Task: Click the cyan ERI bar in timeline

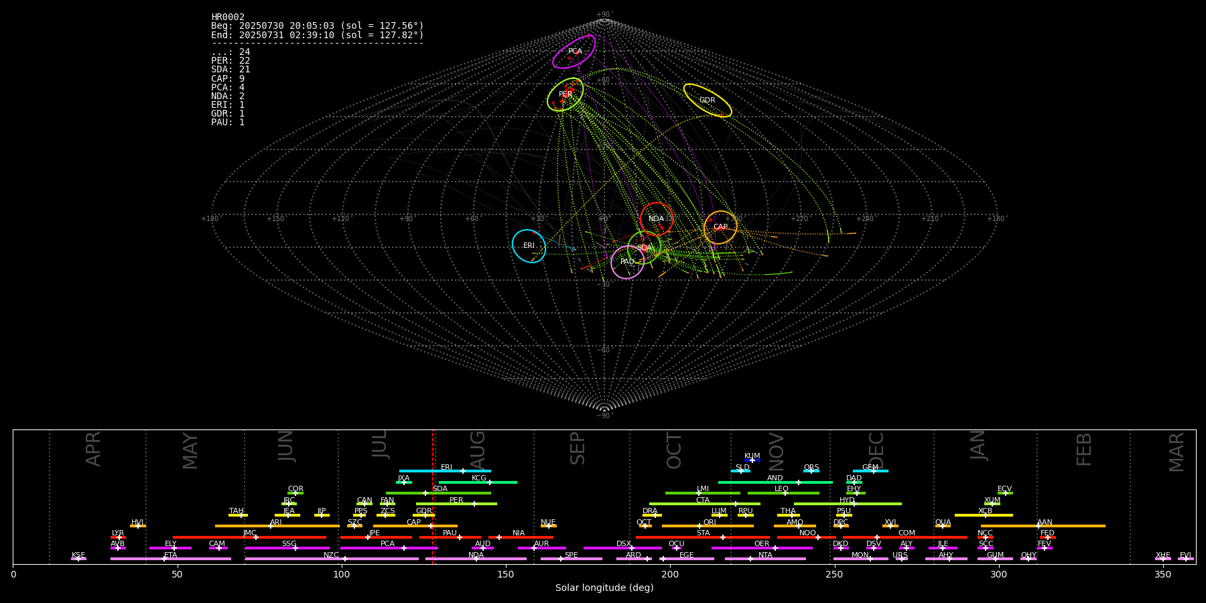Action: [445, 471]
